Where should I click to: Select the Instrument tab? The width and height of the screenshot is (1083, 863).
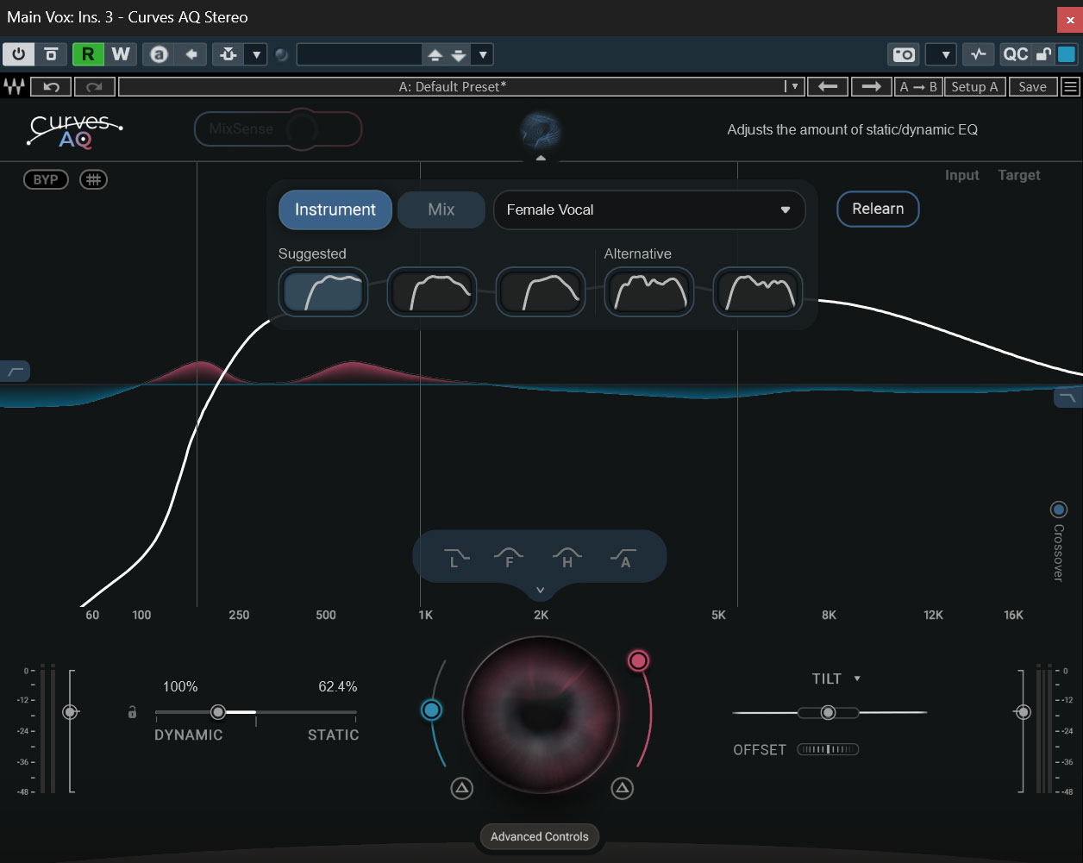click(x=335, y=209)
